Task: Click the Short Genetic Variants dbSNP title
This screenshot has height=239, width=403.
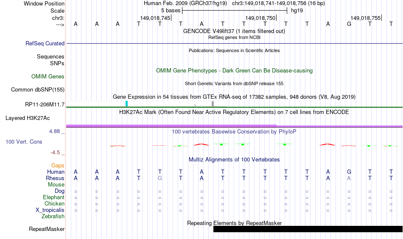Action: [234, 83]
